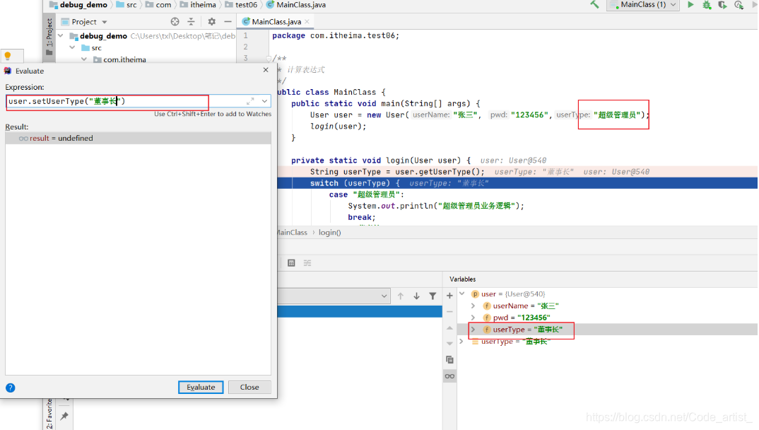Image resolution: width=759 pixels, height=430 pixels.
Task: Open the 2: Favorites side tool window tab
Action: point(49,414)
